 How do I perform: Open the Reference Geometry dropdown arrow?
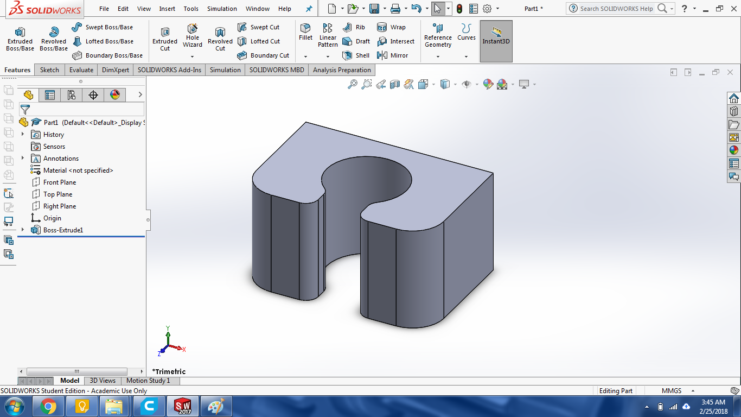438,56
